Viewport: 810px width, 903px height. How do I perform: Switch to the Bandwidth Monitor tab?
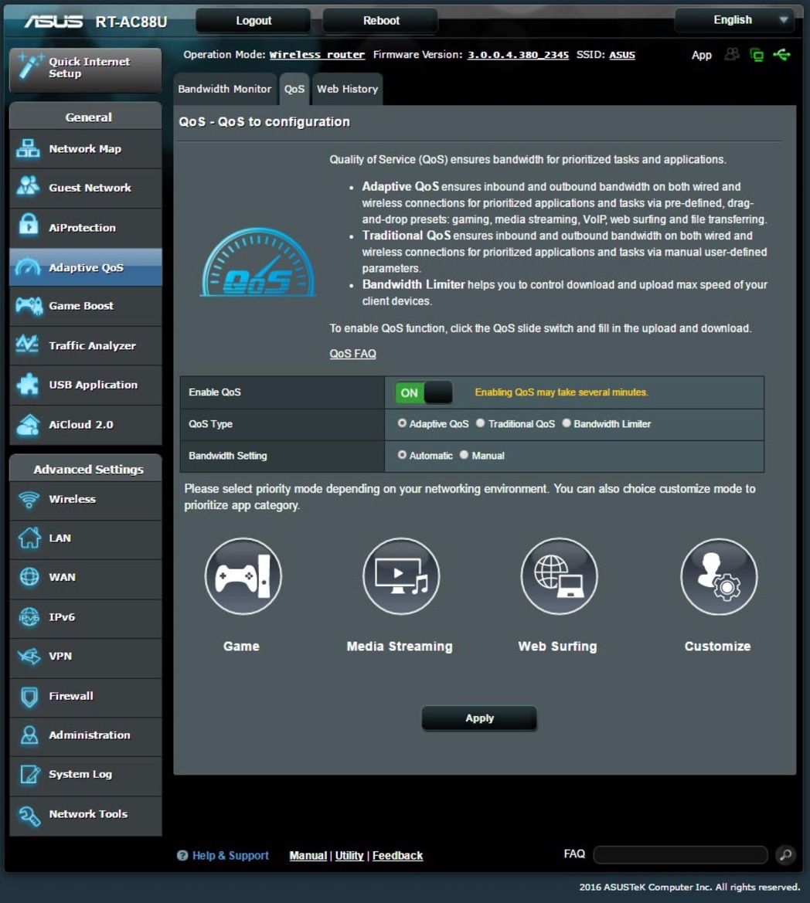point(224,89)
